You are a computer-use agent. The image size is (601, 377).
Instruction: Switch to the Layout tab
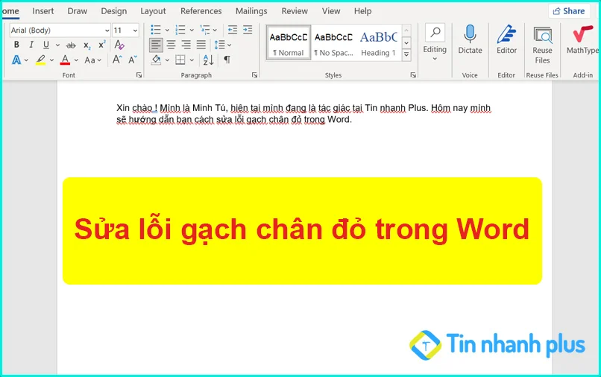coord(153,11)
